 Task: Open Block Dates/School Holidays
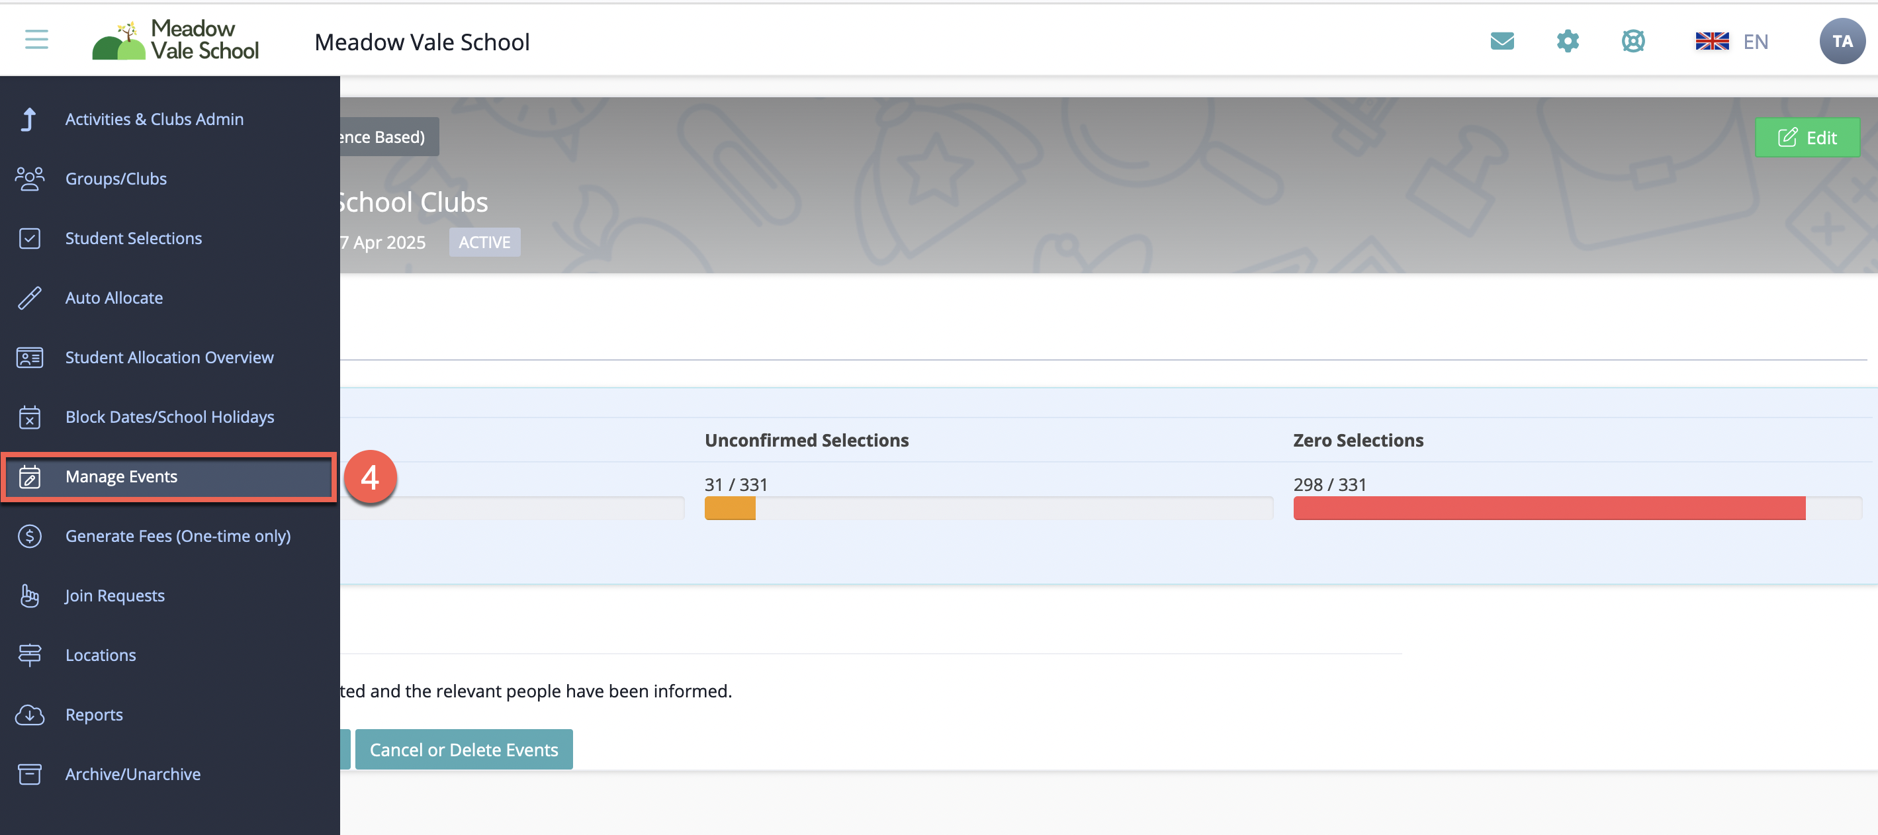pyautogui.click(x=170, y=417)
